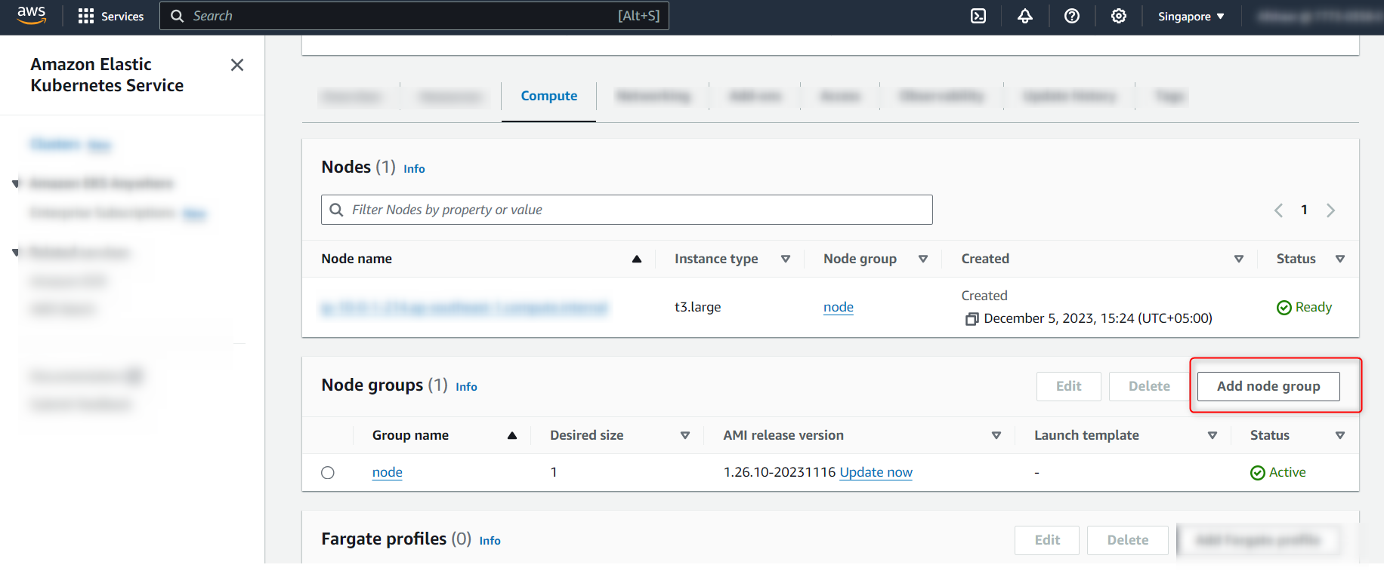Click the AWS logo home icon
The height and width of the screenshot is (574, 1384).
[x=32, y=15]
